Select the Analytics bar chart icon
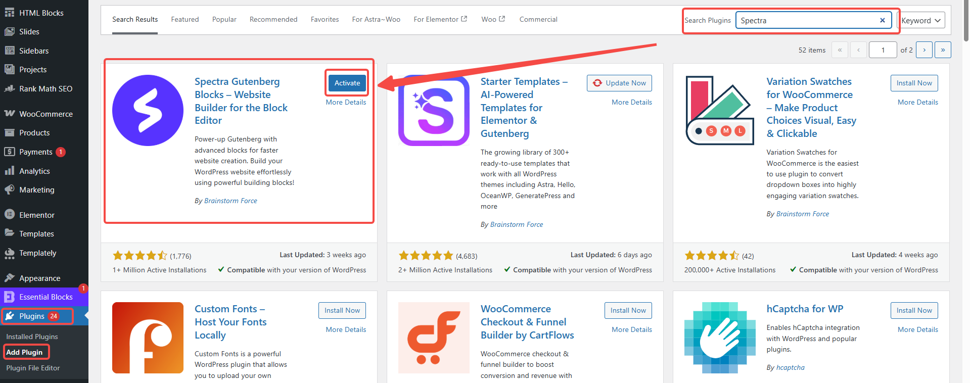This screenshot has height=383, width=970. coord(9,171)
